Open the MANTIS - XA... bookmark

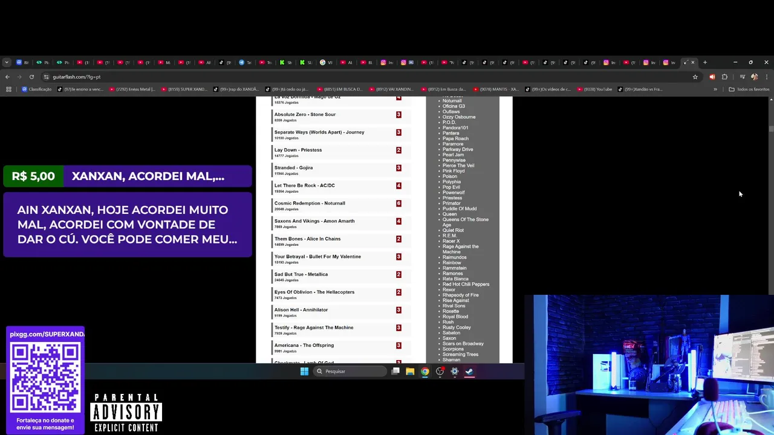[x=495, y=89]
